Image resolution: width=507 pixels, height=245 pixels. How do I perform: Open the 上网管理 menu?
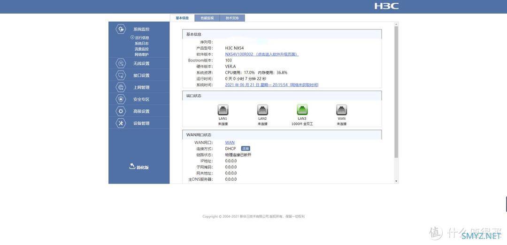coord(141,87)
